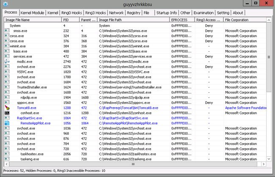Click the conhost.exe console icon
This screenshot has width=275, height=177.
7,113
